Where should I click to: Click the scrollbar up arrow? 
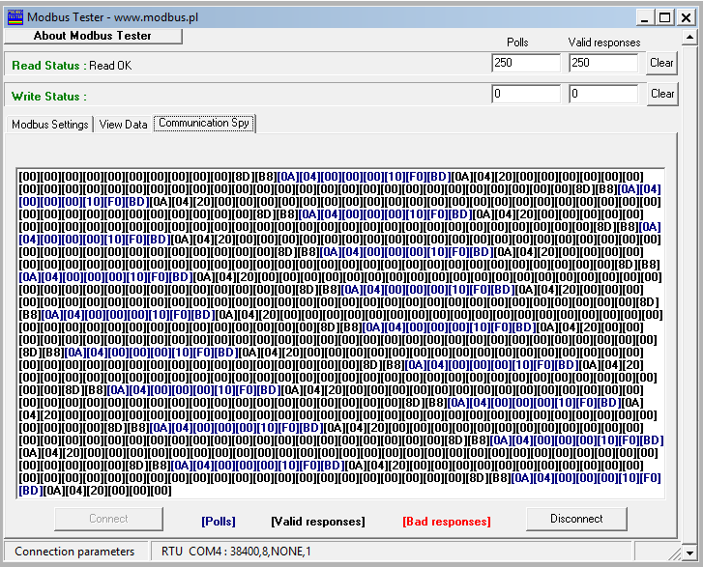point(689,37)
